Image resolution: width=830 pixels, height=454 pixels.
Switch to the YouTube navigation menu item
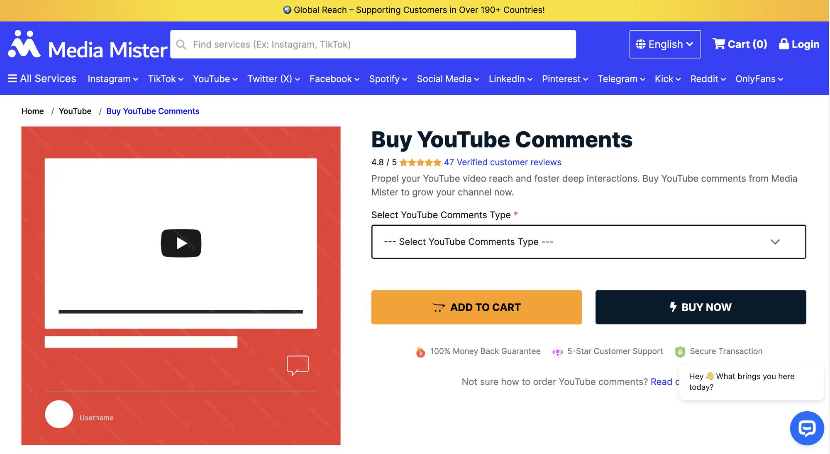tap(211, 79)
